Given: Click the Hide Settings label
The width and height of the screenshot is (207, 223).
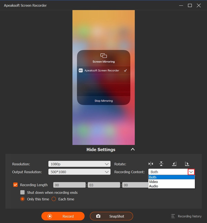Looking at the screenshot, I should pyautogui.click(x=101, y=150).
